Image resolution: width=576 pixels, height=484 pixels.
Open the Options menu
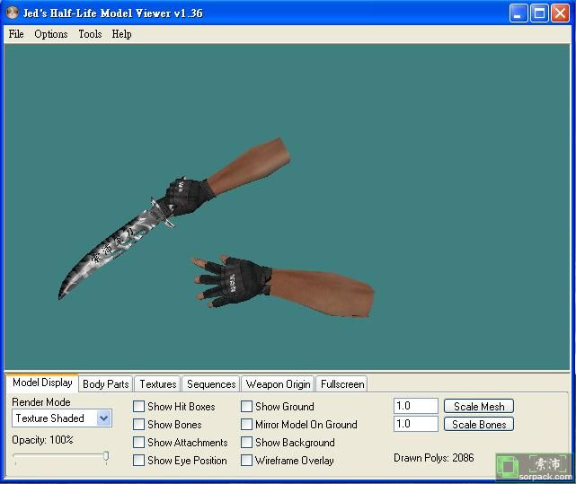click(x=51, y=34)
